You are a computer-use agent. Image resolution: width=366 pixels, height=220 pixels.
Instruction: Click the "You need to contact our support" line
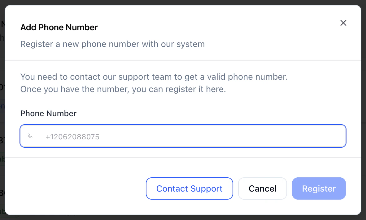pos(154,77)
